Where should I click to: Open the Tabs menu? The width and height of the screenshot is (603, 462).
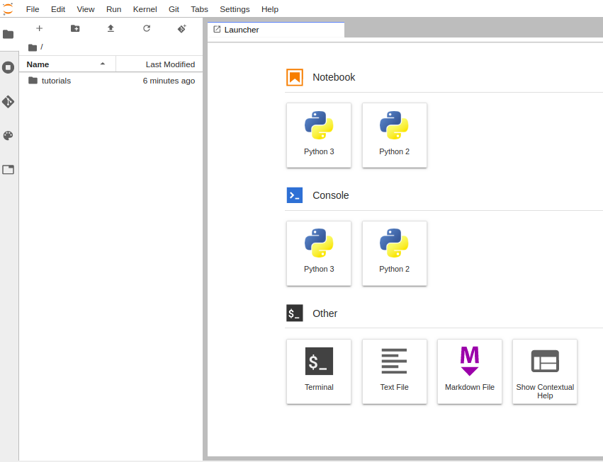pyautogui.click(x=199, y=9)
